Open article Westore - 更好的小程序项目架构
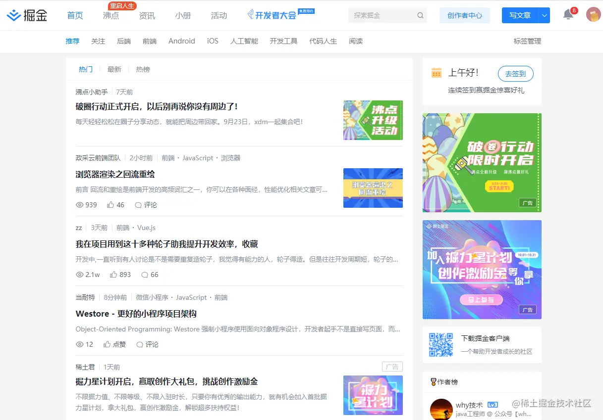The width and height of the screenshot is (603, 420). [136, 314]
